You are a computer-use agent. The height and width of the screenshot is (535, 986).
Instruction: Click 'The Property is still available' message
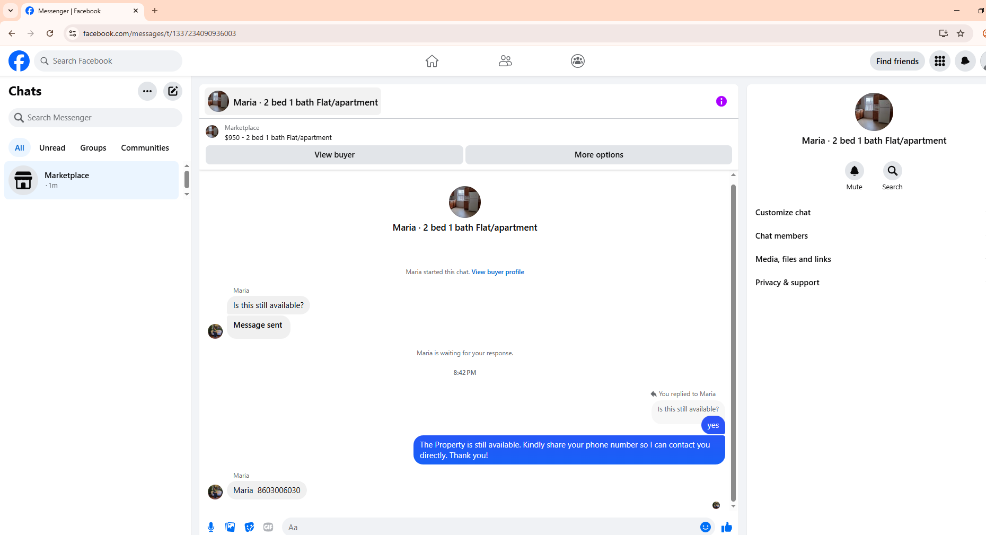pos(569,450)
